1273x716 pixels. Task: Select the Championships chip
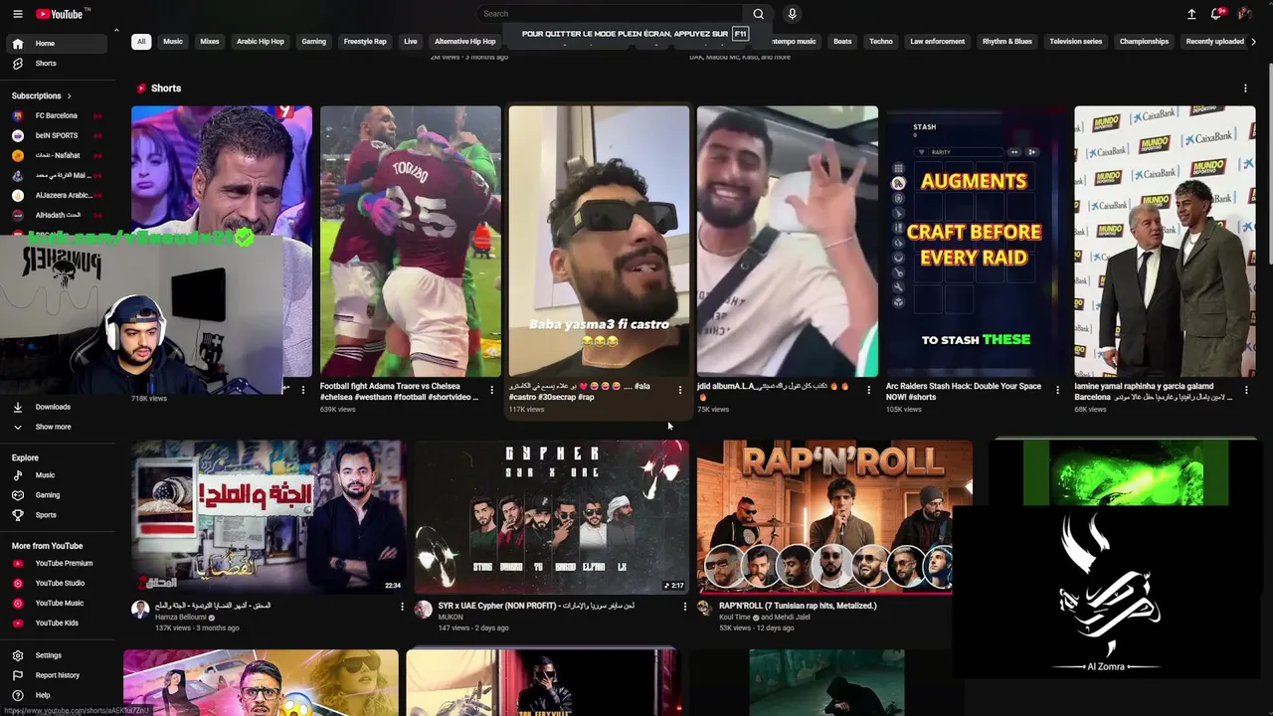point(1144,42)
